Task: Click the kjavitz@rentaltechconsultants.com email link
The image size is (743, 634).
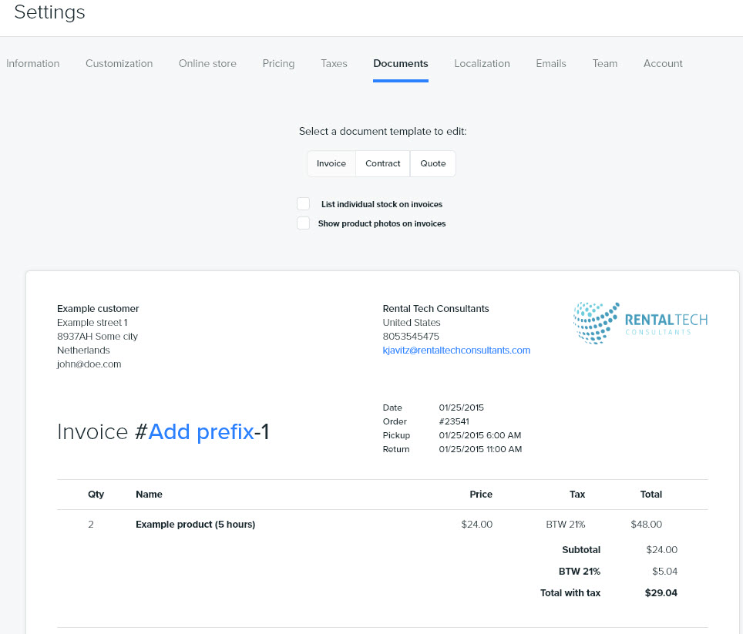Action: (x=456, y=351)
